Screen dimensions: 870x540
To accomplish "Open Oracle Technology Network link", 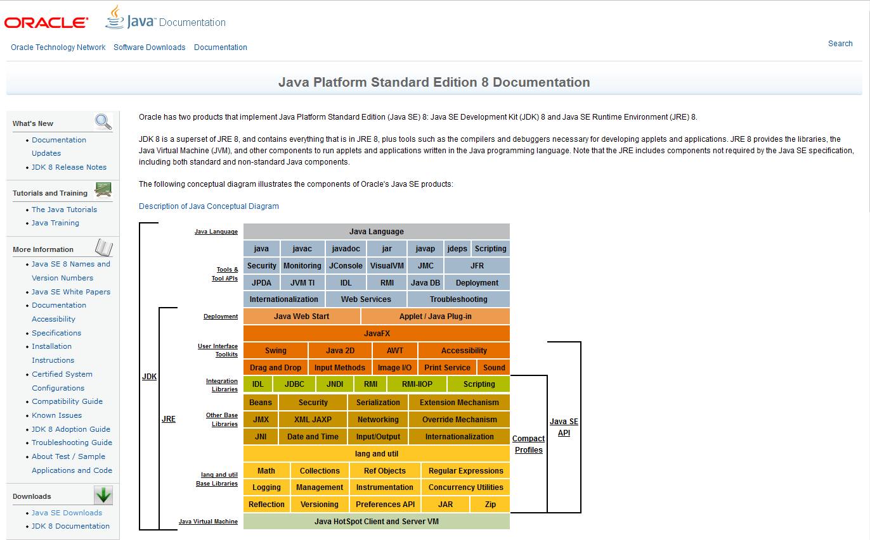I will point(58,47).
